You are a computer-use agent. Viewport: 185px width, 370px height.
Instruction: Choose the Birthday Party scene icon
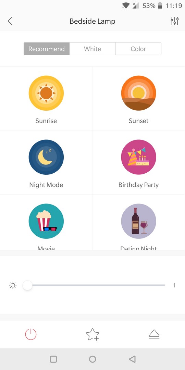pyautogui.click(x=138, y=157)
